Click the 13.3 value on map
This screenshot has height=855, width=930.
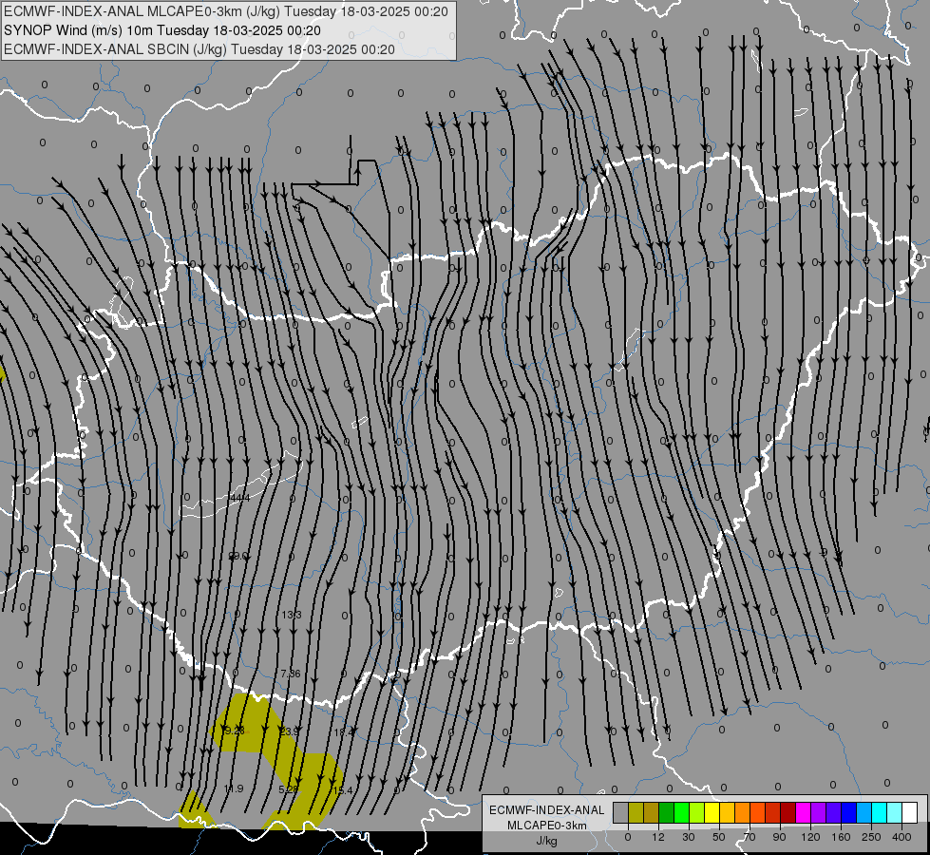point(292,615)
